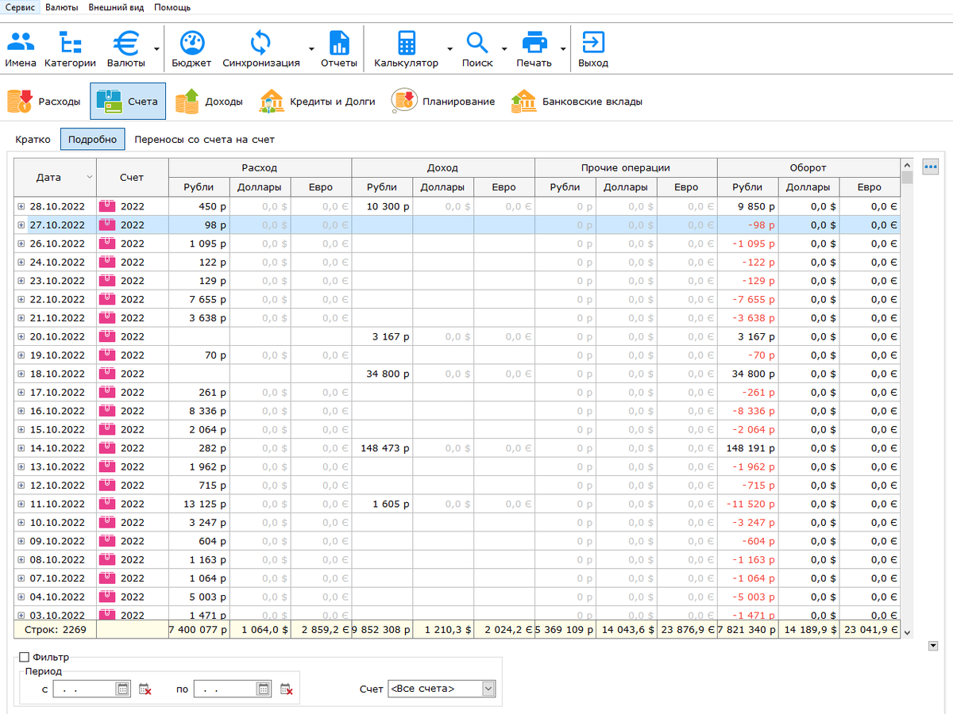Screen dimensions: 953x714
Task: Clear the end date with red-x calendar icon
Action: (286, 689)
